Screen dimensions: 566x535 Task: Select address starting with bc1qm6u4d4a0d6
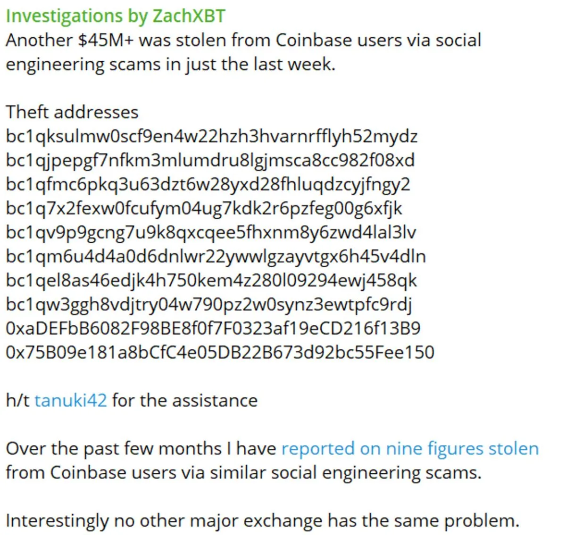point(216,256)
